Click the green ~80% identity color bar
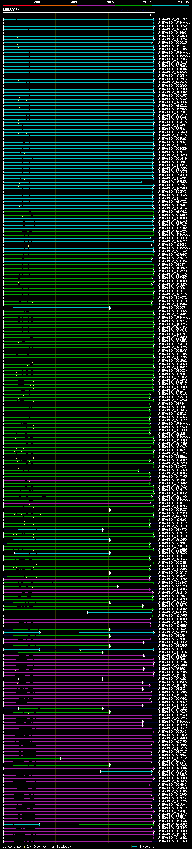This screenshot has width=192, height=849. click(x=133, y=5)
